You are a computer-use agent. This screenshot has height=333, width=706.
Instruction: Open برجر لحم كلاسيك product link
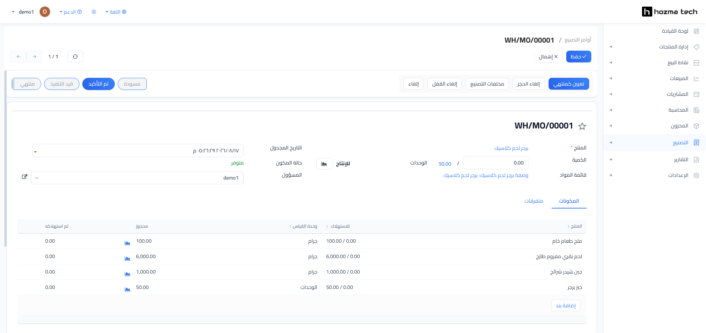click(511, 148)
